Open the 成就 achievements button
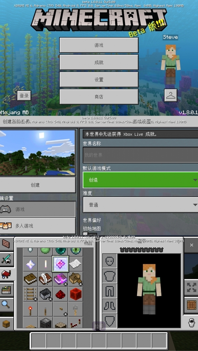Viewport: 198px width, 351px height. 99,62
